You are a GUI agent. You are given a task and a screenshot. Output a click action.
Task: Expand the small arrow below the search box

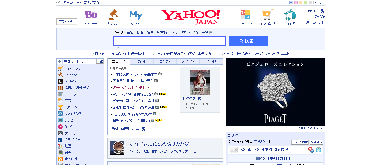[119, 47]
